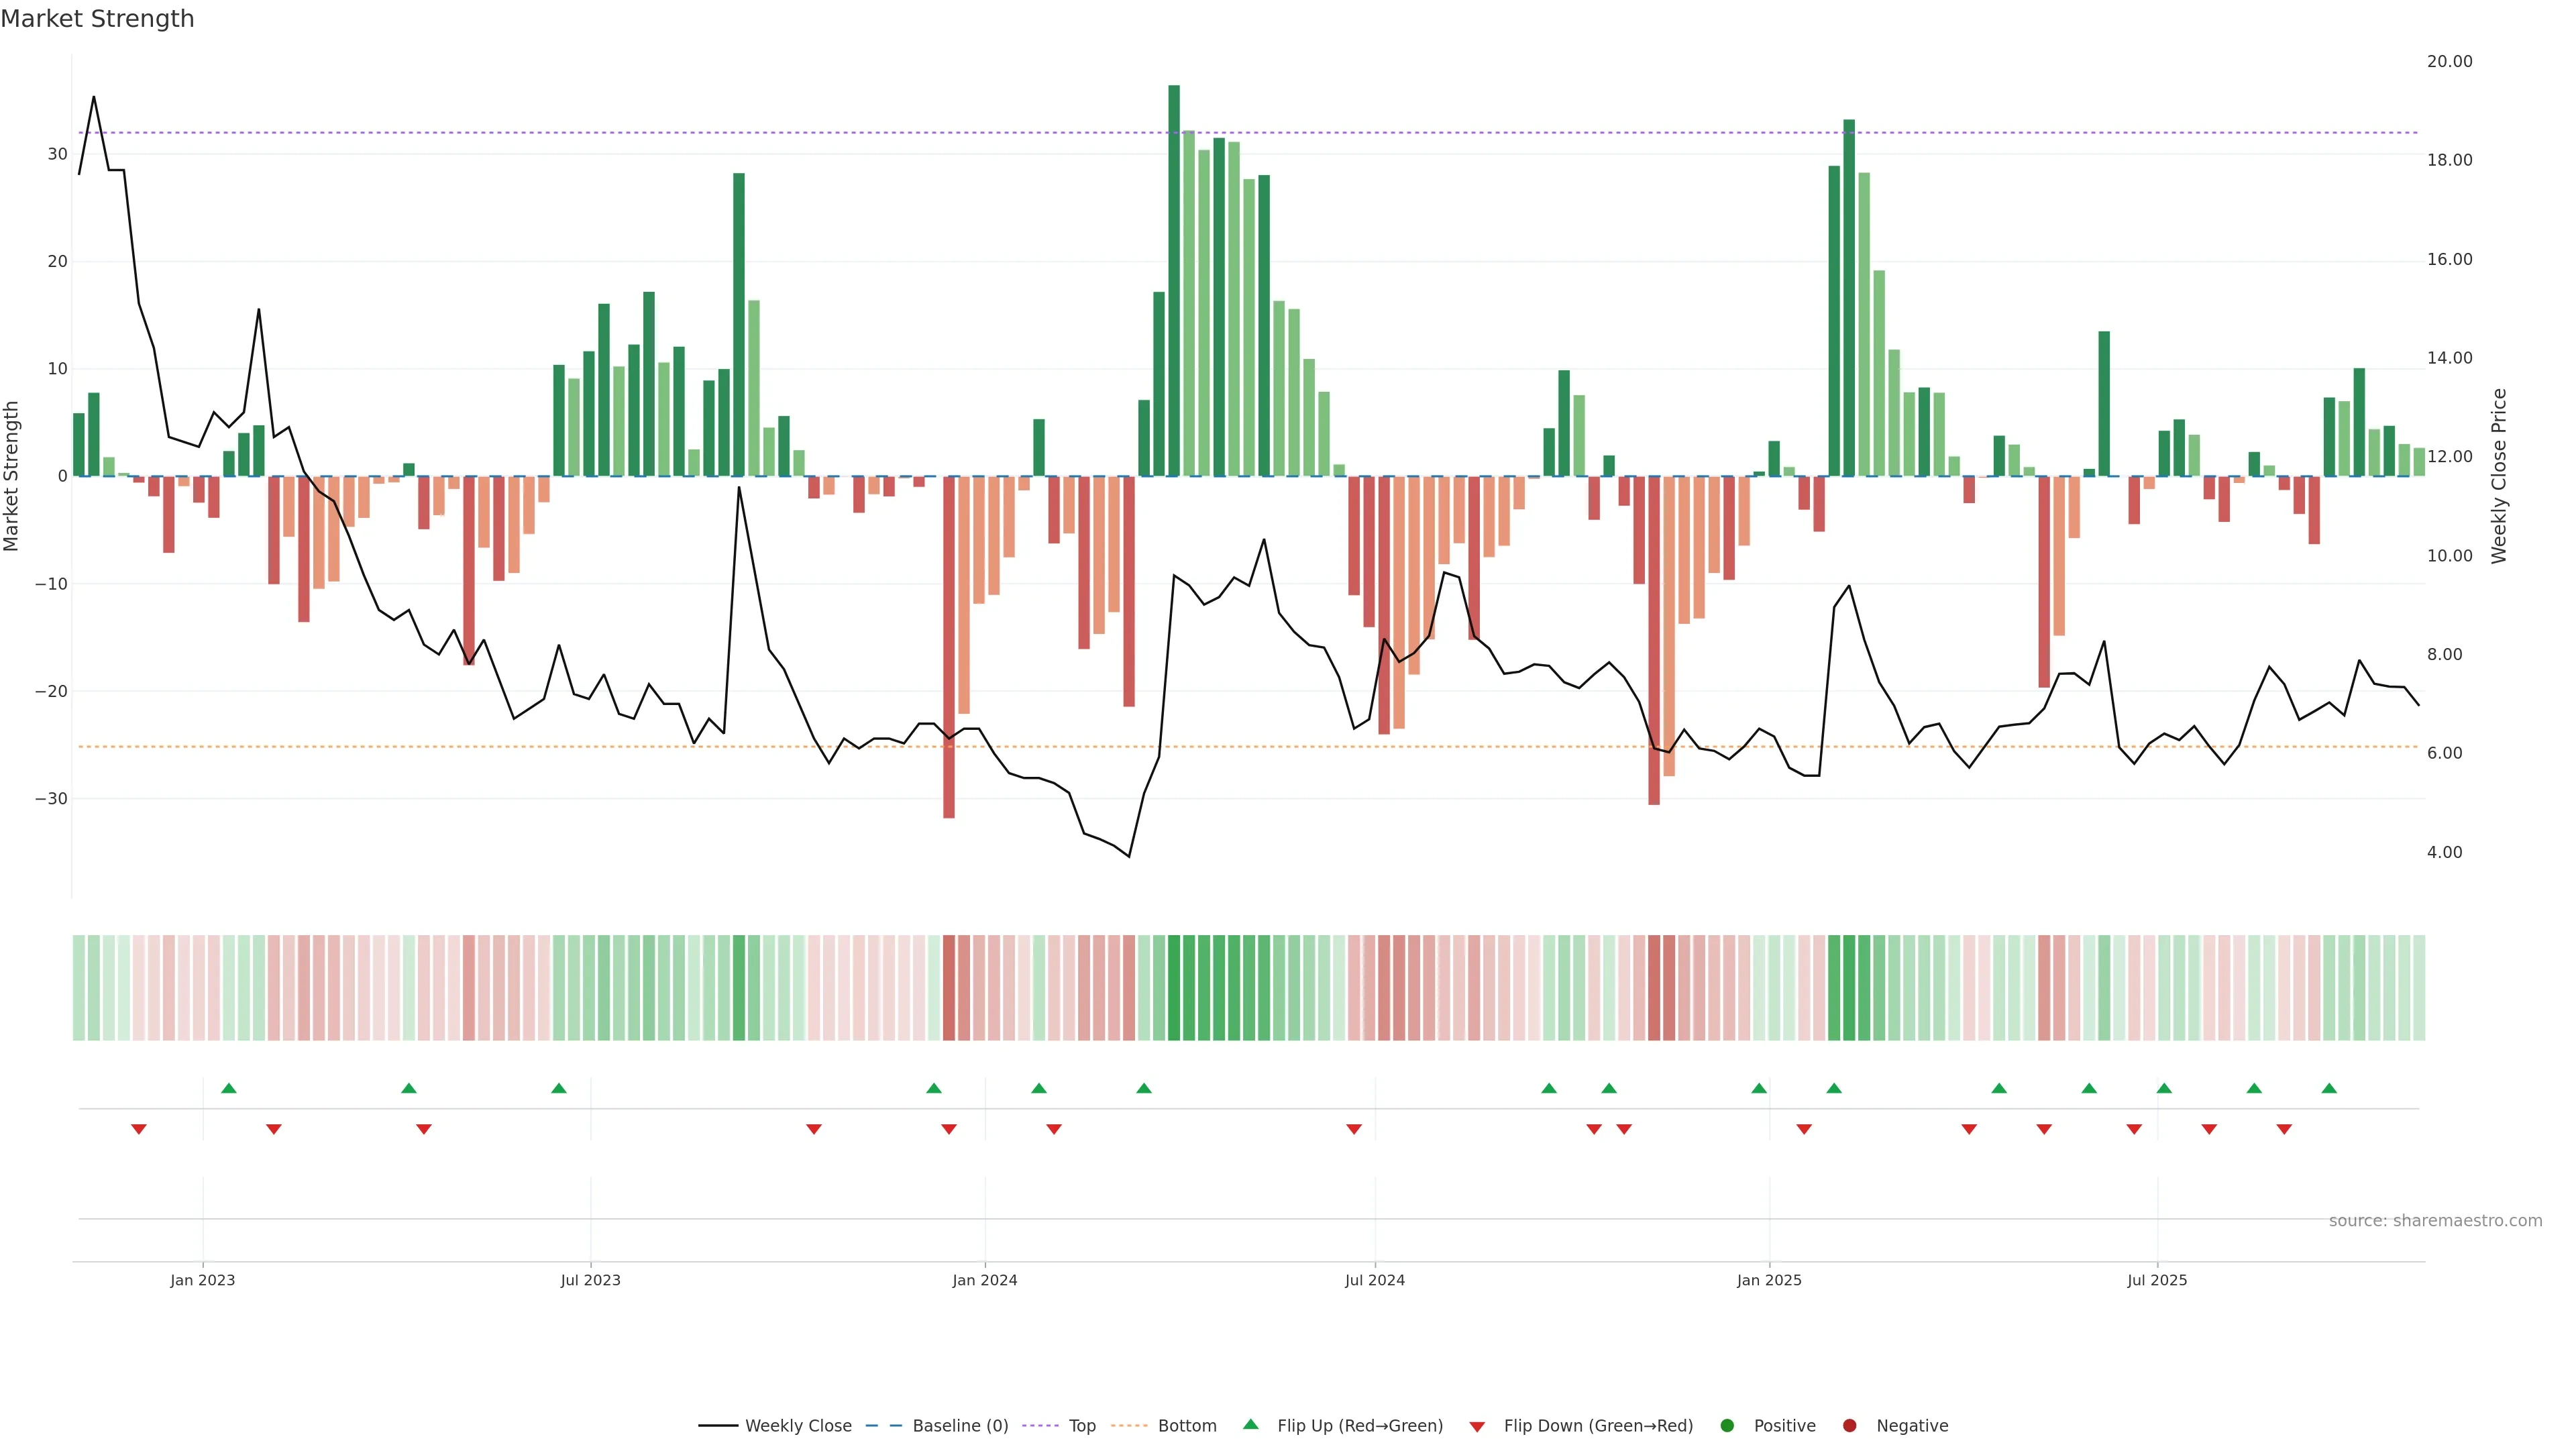Click the first red flip-down triangle marker
Screen dimensions: 2576x1449
pyautogui.click(x=139, y=1129)
